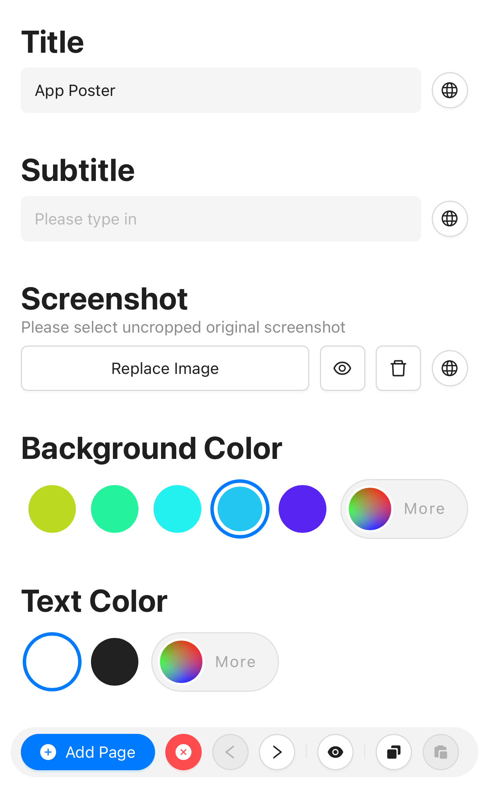This screenshot has width=489, height=790.
Task: Select white text color
Action: [x=52, y=662]
